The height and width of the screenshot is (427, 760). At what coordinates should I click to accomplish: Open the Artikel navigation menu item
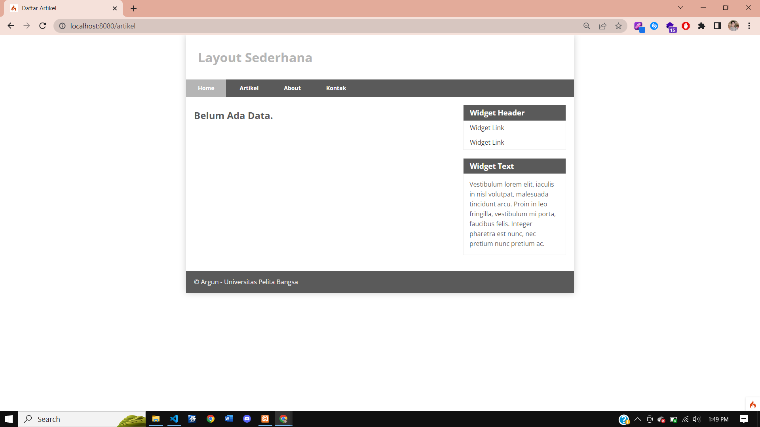[249, 88]
